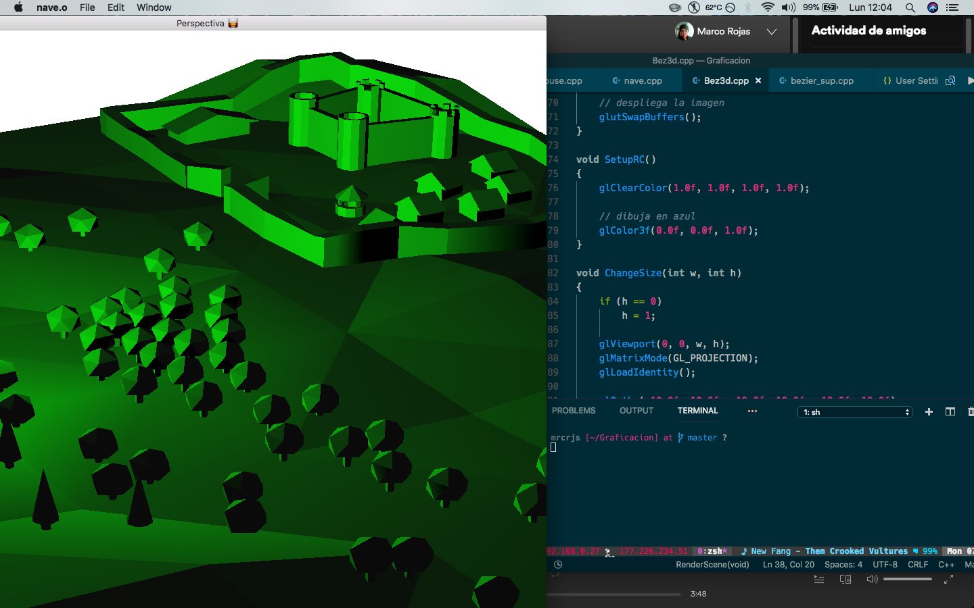Open the Wi-Fi status menu
This screenshot has width=974, height=608.
tap(768, 7)
